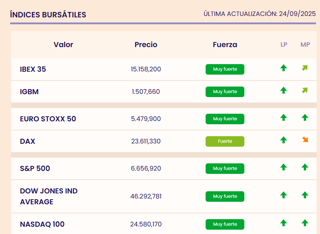
Task: Click the NASDAQ 100 'Muy fuerte' badge
Action: click(x=225, y=224)
